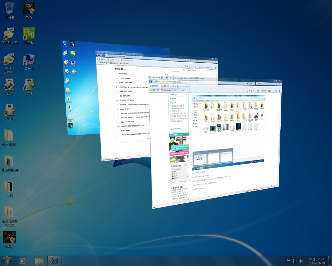
Task: Select the 디제이맥스 트릴로지 커뮤니티 browser tab
Action: 167,90
